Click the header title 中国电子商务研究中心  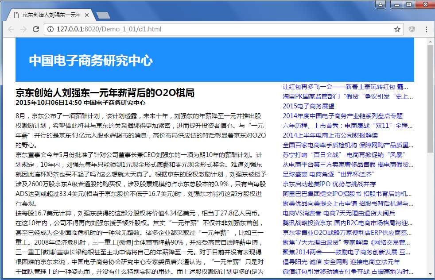(x=91, y=61)
